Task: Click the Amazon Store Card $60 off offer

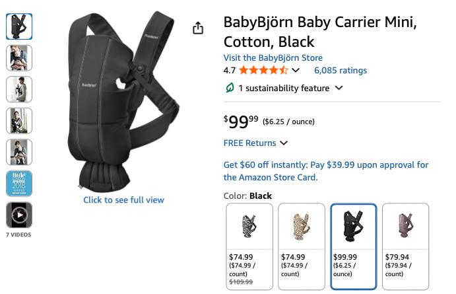Action: click(326, 171)
